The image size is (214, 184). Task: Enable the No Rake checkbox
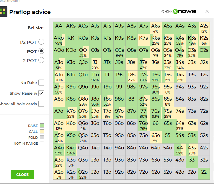41,83
